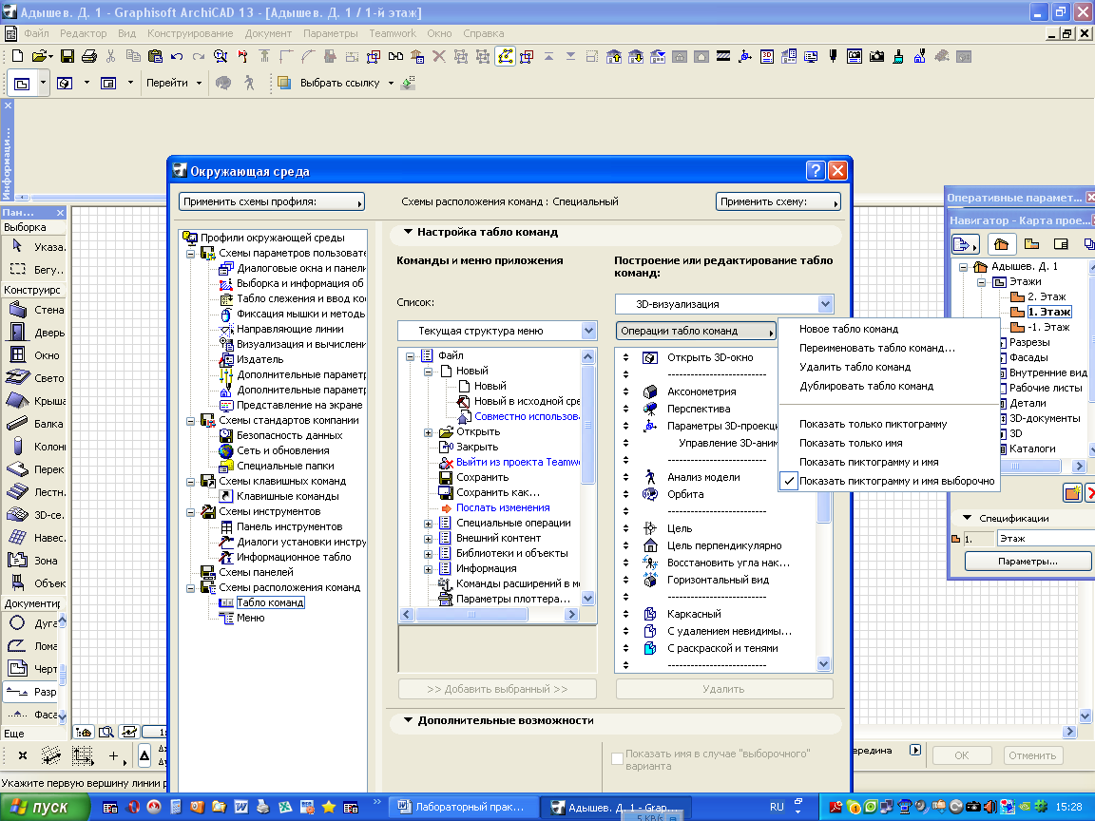Click the Undo arrow icon

pyautogui.click(x=177, y=57)
